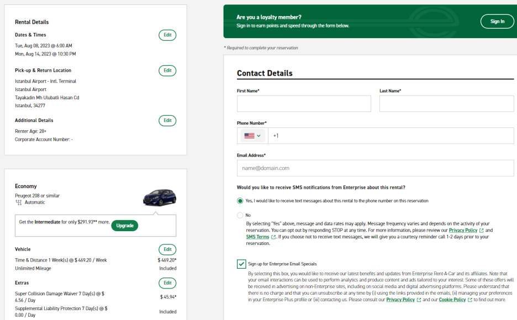This screenshot has height=320, width=517.
Task: Click 'Tue, Aug 08, 2023 @ 6:00 AM' text
Action: point(44,46)
